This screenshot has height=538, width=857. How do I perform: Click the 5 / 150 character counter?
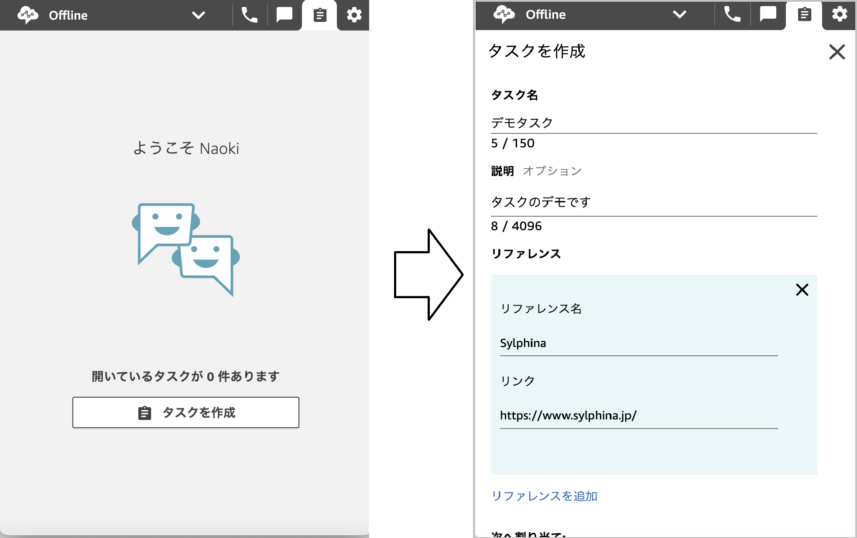pyautogui.click(x=513, y=143)
